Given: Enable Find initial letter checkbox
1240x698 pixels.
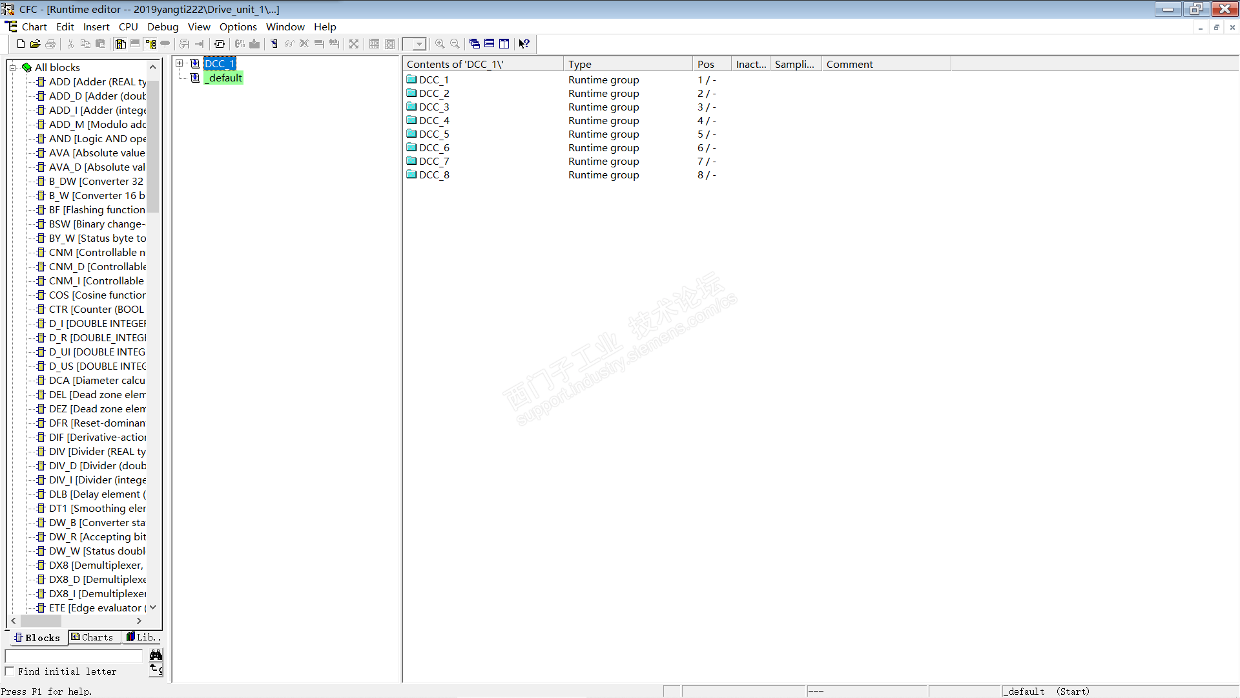Looking at the screenshot, I should (10, 672).
